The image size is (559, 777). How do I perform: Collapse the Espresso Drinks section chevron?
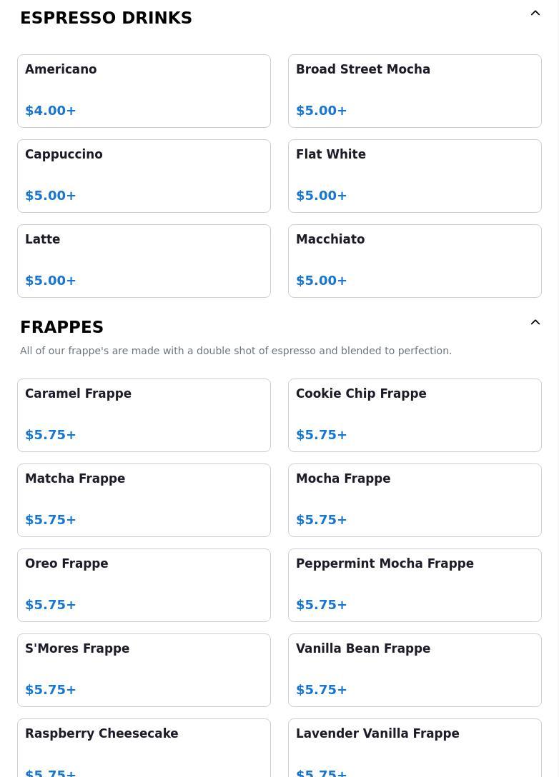(x=535, y=14)
